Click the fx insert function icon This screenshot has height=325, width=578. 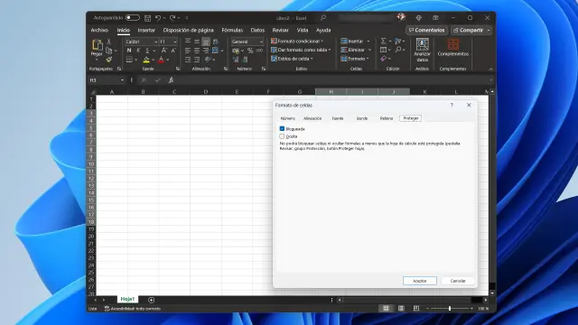point(171,80)
